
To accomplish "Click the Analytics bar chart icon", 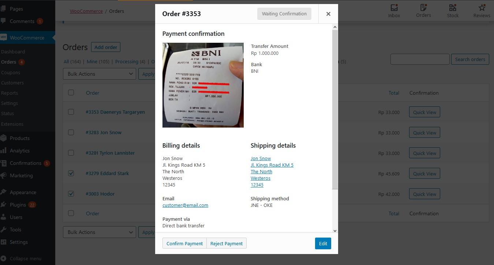I will [x=3, y=151].
